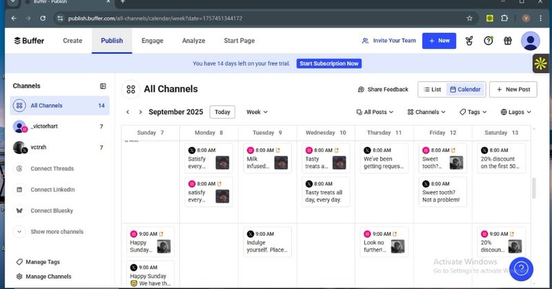Open the Week view dropdown

(257, 112)
